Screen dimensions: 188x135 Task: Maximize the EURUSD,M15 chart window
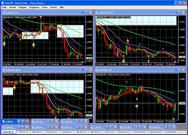180,13
